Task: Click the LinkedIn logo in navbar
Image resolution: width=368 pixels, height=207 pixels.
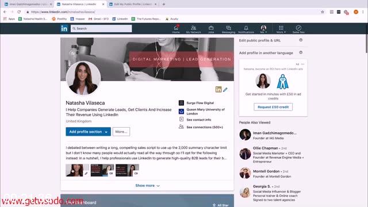Action: [64, 29]
